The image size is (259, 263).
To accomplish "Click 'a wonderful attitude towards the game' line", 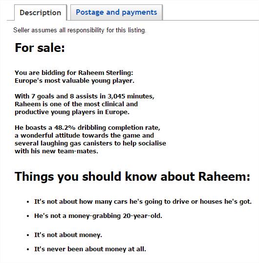I will pyautogui.click(x=85, y=136).
